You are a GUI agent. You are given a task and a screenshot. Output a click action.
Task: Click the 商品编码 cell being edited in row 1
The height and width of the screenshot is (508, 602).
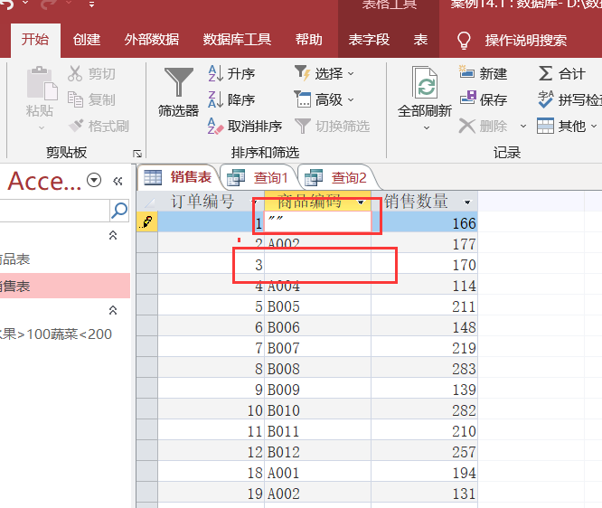tap(317, 222)
